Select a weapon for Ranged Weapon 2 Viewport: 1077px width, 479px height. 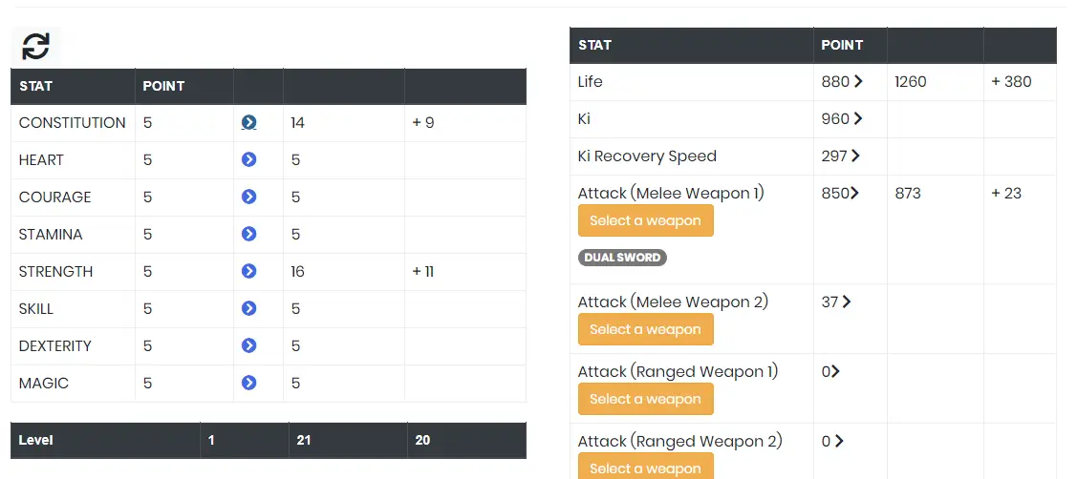click(645, 467)
